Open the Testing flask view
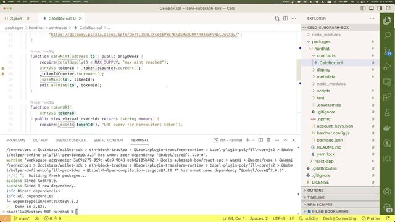The image size is (395, 222). [387, 112]
